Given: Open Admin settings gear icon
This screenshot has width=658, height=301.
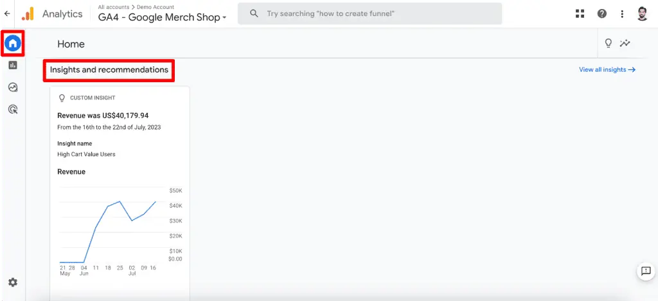Looking at the screenshot, I should click(x=13, y=282).
